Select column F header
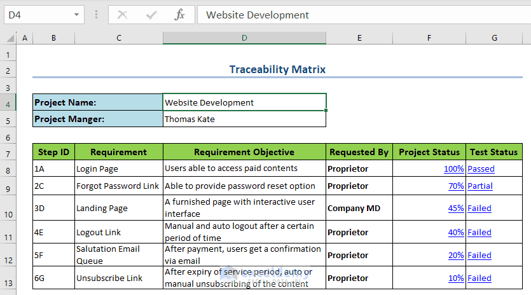This screenshot has height=295, width=531. point(429,38)
